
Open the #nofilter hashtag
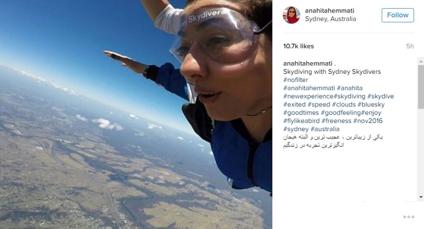(296, 80)
